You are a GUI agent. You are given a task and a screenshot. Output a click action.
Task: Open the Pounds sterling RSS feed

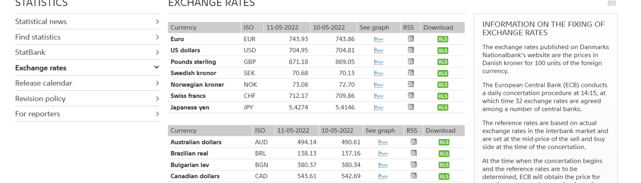pyautogui.click(x=411, y=62)
